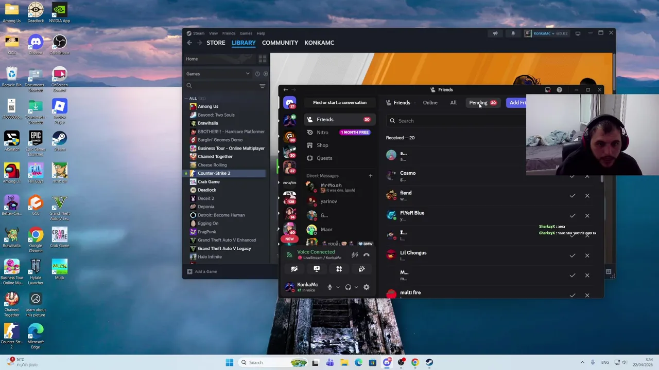Accept FlYeR Blue's friend request
659x370 pixels.
click(573, 216)
